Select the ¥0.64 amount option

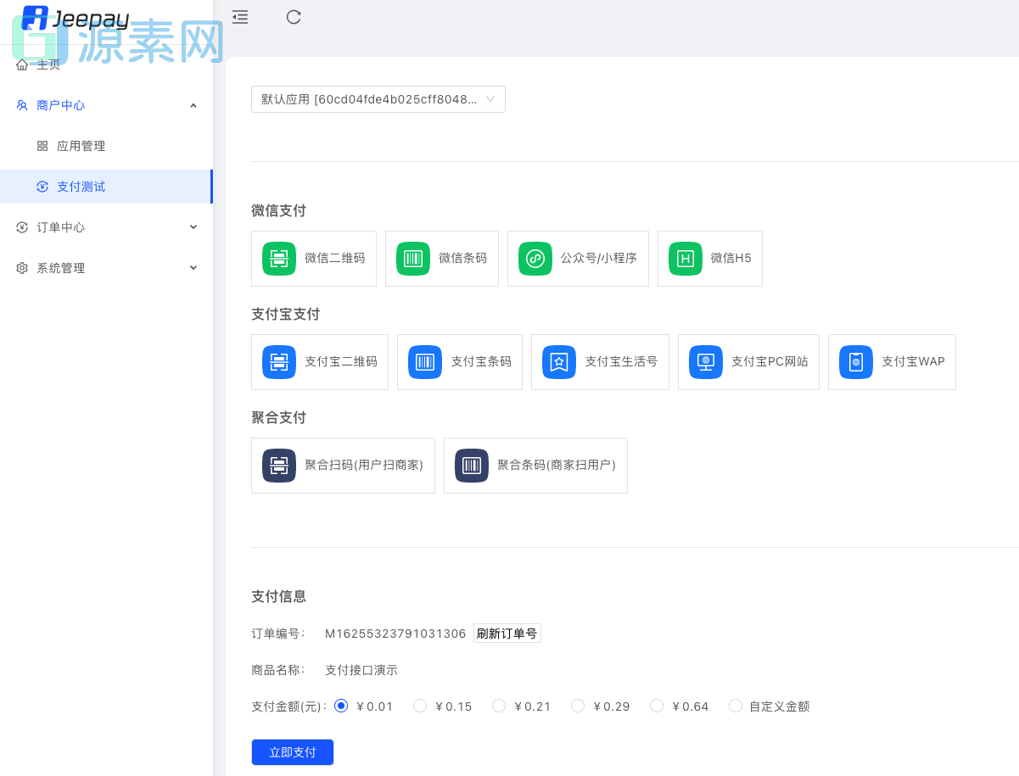tap(656, 706)
